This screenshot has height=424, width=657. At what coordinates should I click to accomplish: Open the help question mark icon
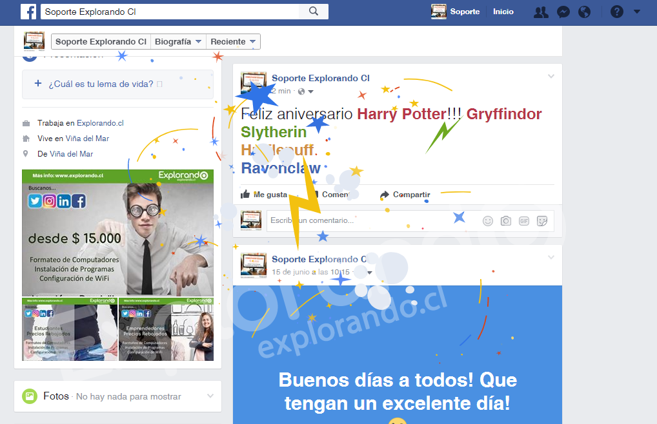click(x=617, y=12)
